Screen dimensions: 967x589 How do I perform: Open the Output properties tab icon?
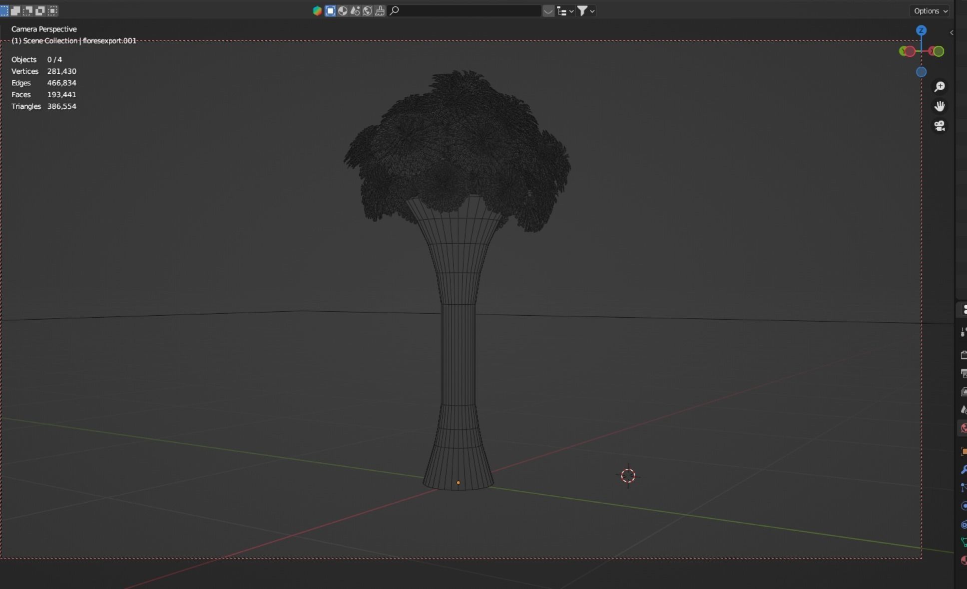click(x=964, y=373)
